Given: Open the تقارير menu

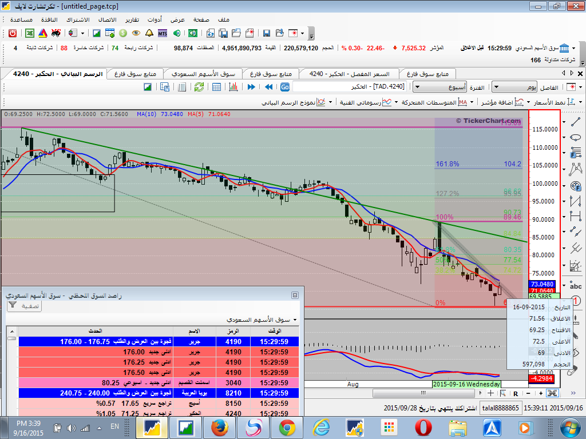Looking at the screenshot, I should coord(132,20).
